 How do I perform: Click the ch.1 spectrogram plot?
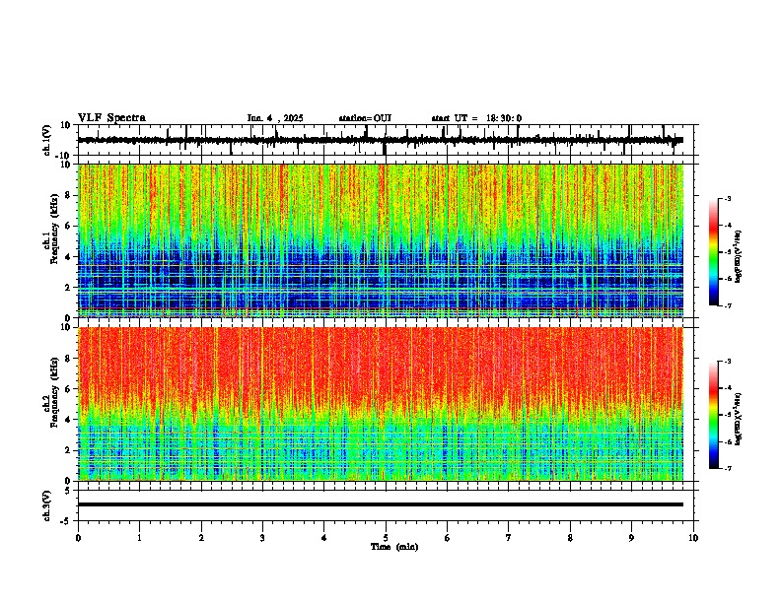[x=381, y=240]
